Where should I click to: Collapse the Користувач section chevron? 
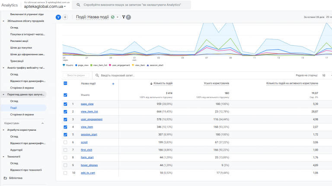coord(42,123)
